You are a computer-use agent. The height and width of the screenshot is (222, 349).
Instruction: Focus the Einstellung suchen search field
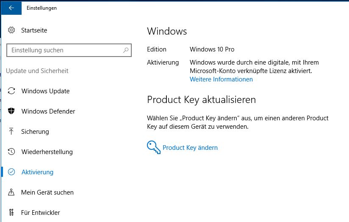pyautogui.click(x=64, y=50)
